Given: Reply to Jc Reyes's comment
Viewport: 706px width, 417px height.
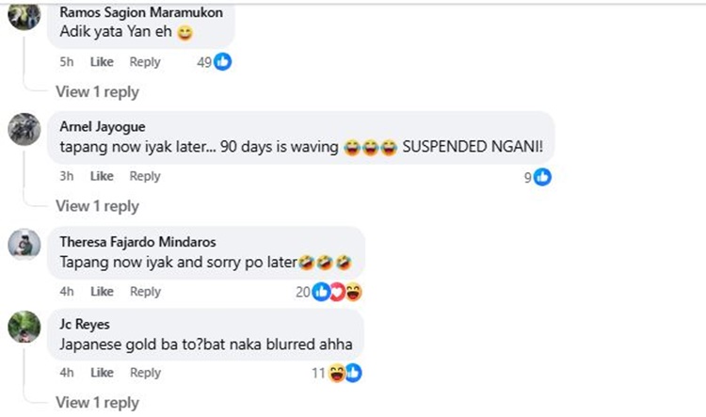Looking at the screenshot, I should pos(145,373).
